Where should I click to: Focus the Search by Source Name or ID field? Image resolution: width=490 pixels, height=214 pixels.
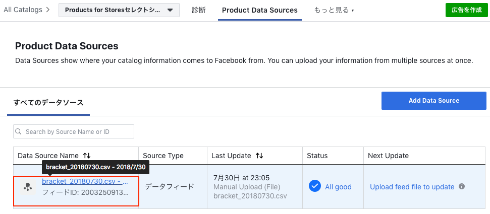point(74,131)
